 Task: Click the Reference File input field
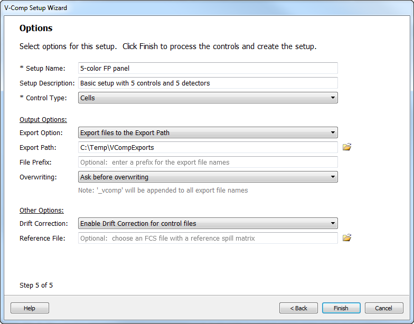coord(208,238)
